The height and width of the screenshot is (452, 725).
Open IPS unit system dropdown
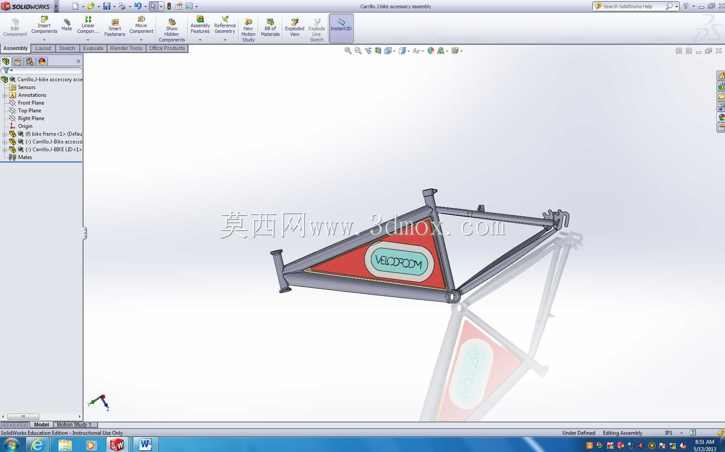coord(681,433)
